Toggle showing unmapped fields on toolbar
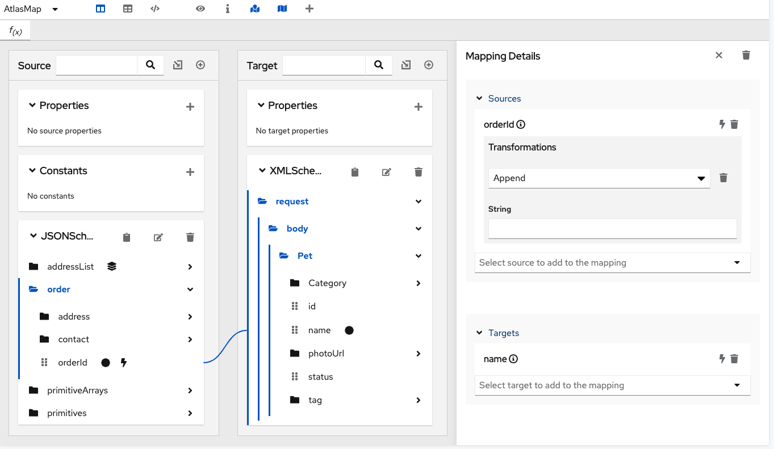774x449 pixels. coord(282,9)
